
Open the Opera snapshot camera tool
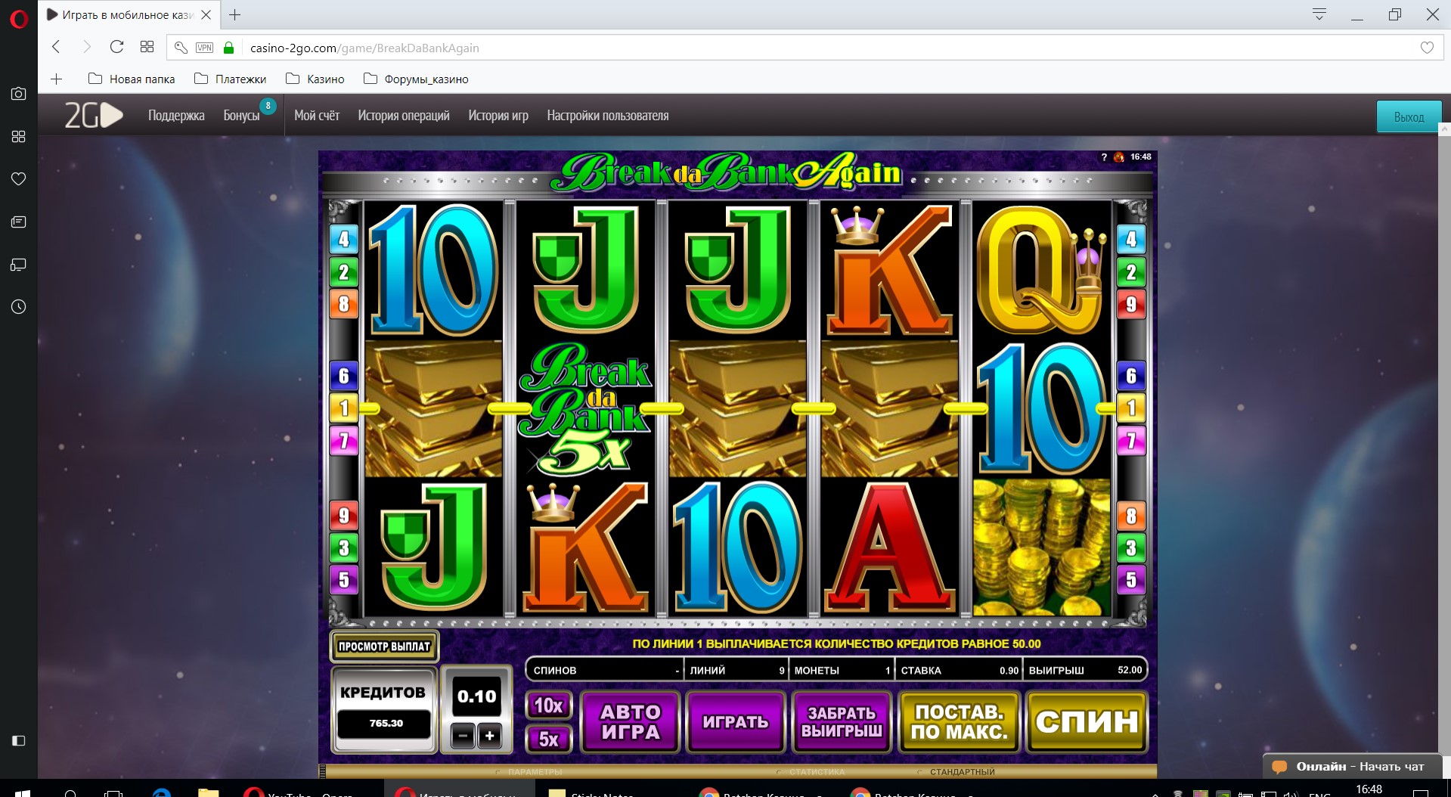coord(18,94)
